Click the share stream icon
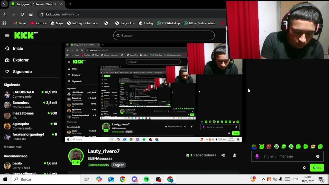The width and height of the screenshot is (329, 185). (223, 155)
